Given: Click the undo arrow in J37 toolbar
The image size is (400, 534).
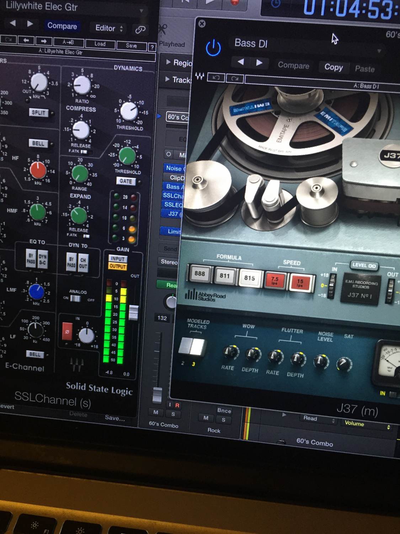Looking at the screenshot, I should click(216, 77).
